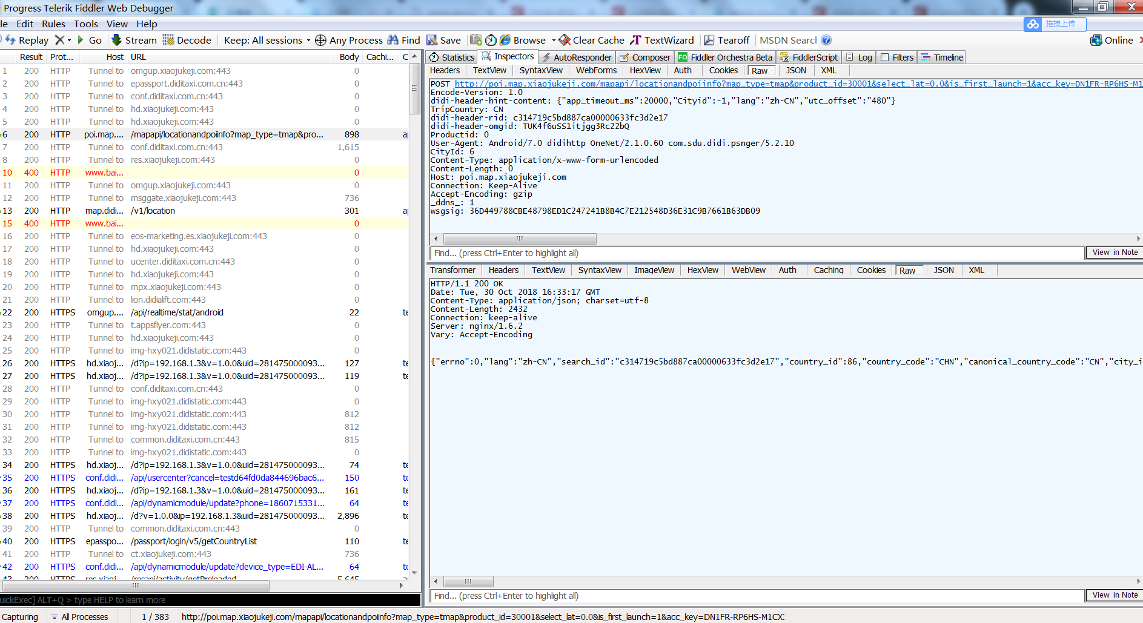Select session 35 /api/usercenter row

205,478
